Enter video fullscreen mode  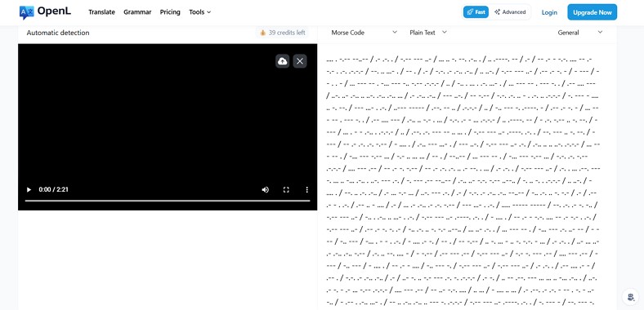[x=286, y=189]
